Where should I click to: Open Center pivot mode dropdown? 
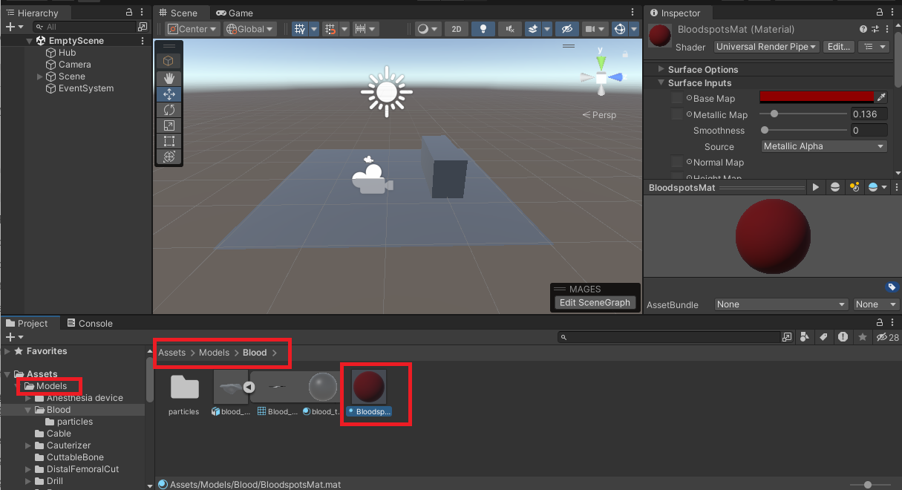(192, 29)
